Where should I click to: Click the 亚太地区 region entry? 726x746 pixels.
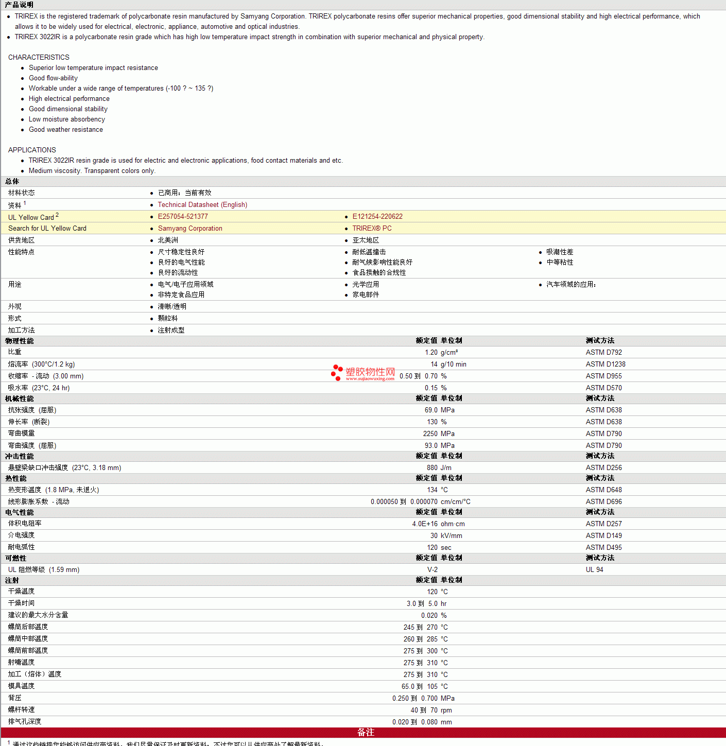tap(366, 240)
